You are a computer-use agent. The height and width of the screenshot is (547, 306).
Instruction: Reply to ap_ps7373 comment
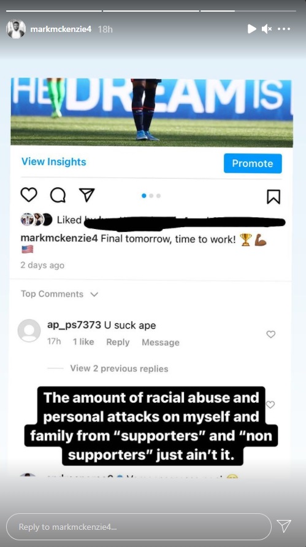coord(118,342)
